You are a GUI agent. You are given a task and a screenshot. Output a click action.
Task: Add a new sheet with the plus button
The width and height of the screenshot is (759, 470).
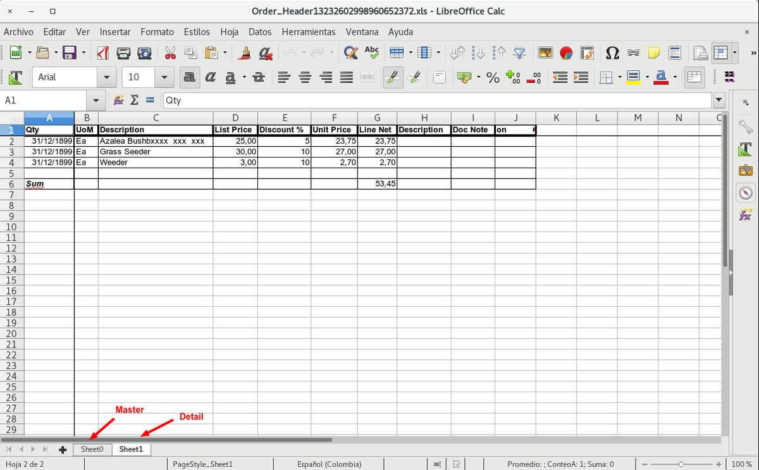pos(63,449)
